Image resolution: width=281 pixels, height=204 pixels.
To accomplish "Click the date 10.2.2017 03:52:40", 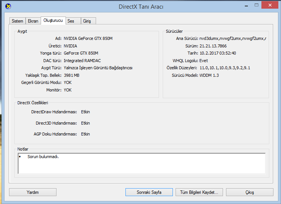I will [x=218, y=53].
